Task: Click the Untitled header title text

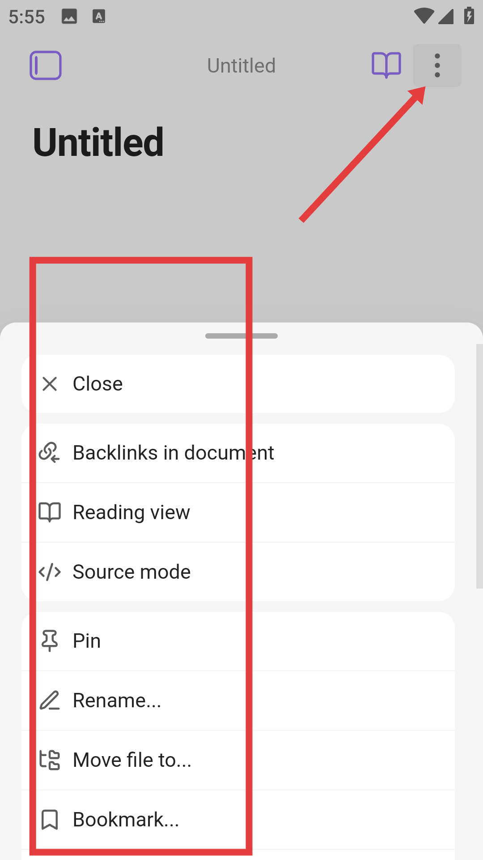Action: [241, 66]
